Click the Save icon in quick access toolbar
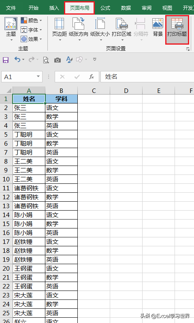 point(6,60)
